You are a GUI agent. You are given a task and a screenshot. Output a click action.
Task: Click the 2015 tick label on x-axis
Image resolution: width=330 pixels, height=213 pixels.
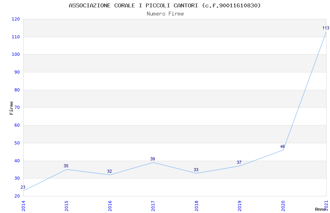(66, 205)
